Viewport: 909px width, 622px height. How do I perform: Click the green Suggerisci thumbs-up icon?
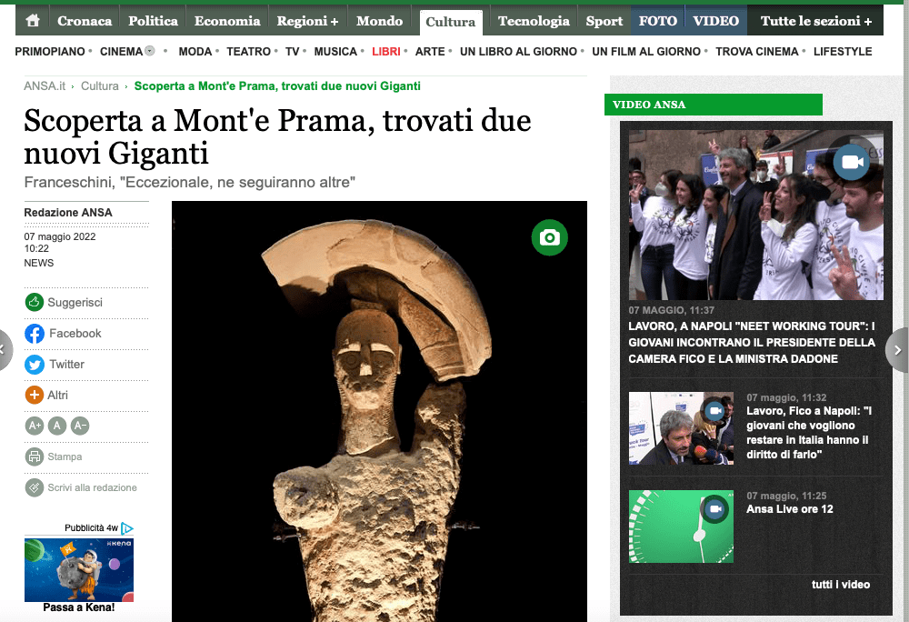[35, 302]
